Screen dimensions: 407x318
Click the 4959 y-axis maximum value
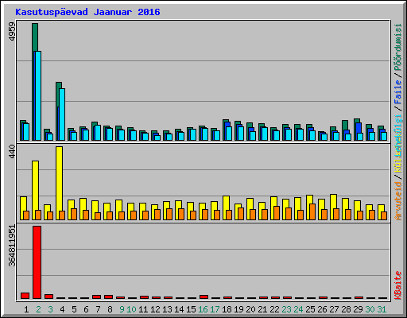(x=12, y=31)
